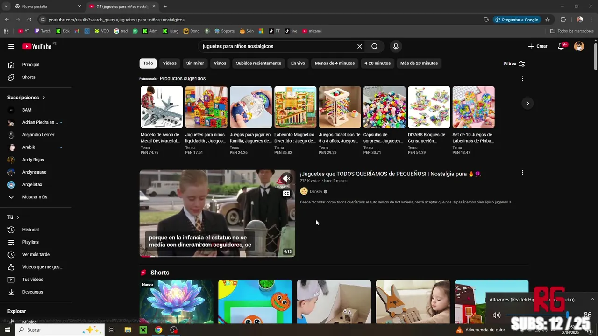Play the Dankev video thumbnail preview

point(217,213)
